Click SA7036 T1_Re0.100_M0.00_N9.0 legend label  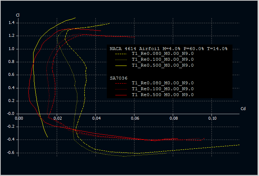[x=163, y=89]
